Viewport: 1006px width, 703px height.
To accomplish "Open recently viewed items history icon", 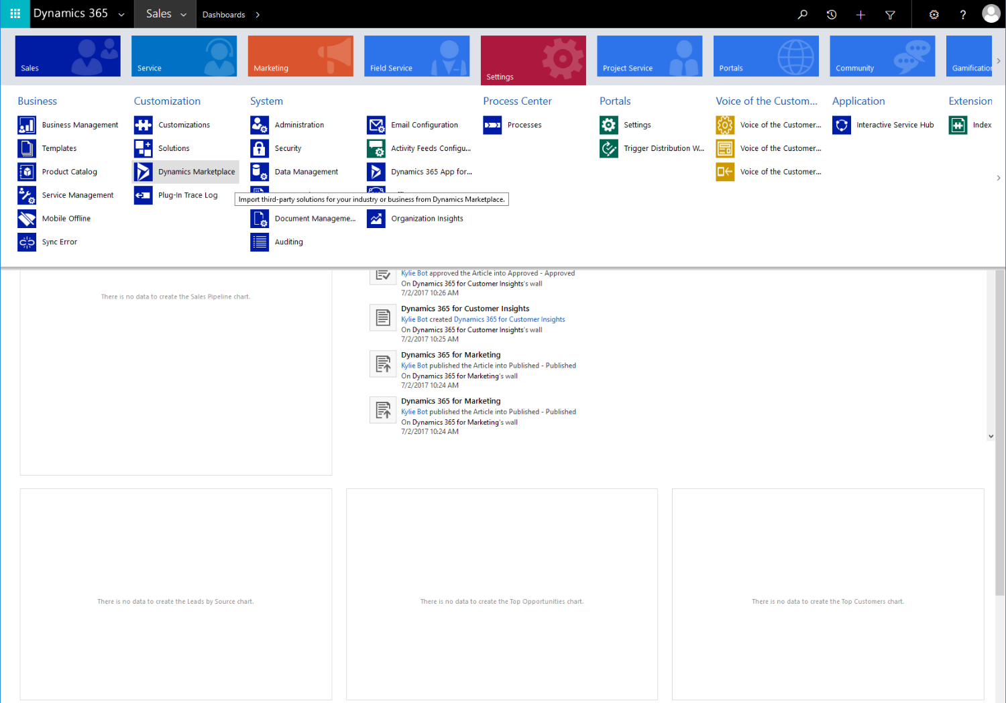I will pos(832,14).
